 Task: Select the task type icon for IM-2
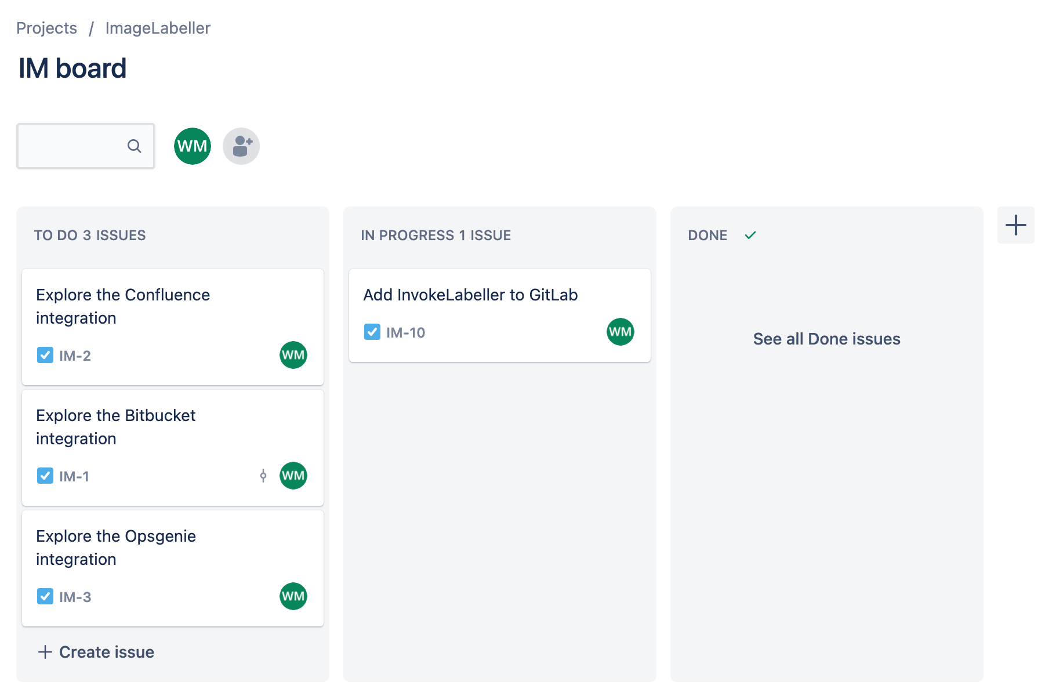pyautogui.click(x=45, y=355)
